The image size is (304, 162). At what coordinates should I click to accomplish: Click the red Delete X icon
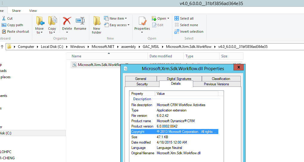(67, 21)
